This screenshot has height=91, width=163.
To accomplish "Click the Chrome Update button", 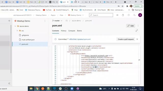I will click(x=138, y=6).
